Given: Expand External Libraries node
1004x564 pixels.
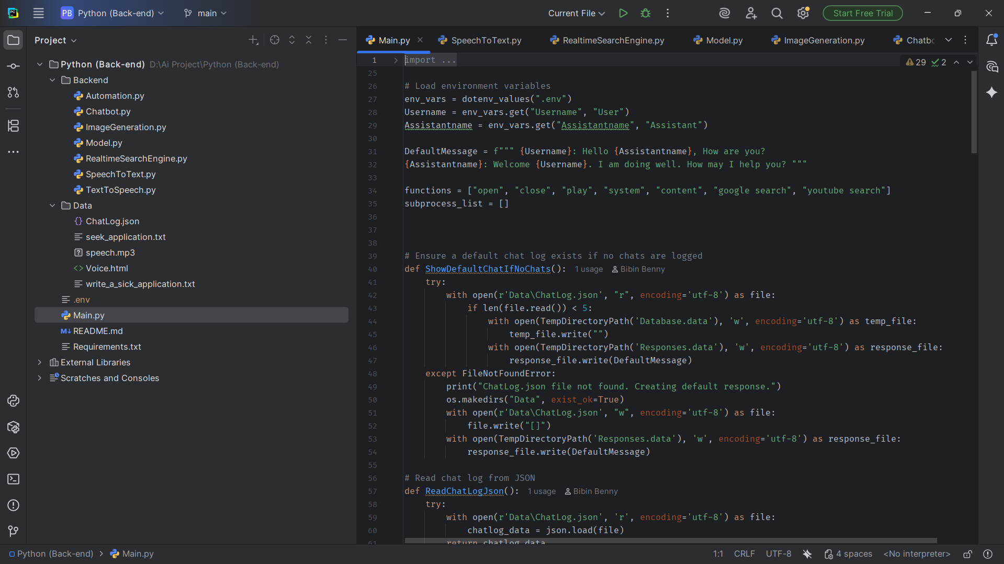Looking at the screenshot, I should [x=40, y=362].
